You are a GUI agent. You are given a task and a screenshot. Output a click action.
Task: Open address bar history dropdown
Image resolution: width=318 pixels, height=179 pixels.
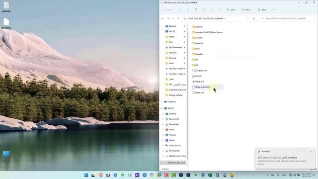tap(247, 18)
